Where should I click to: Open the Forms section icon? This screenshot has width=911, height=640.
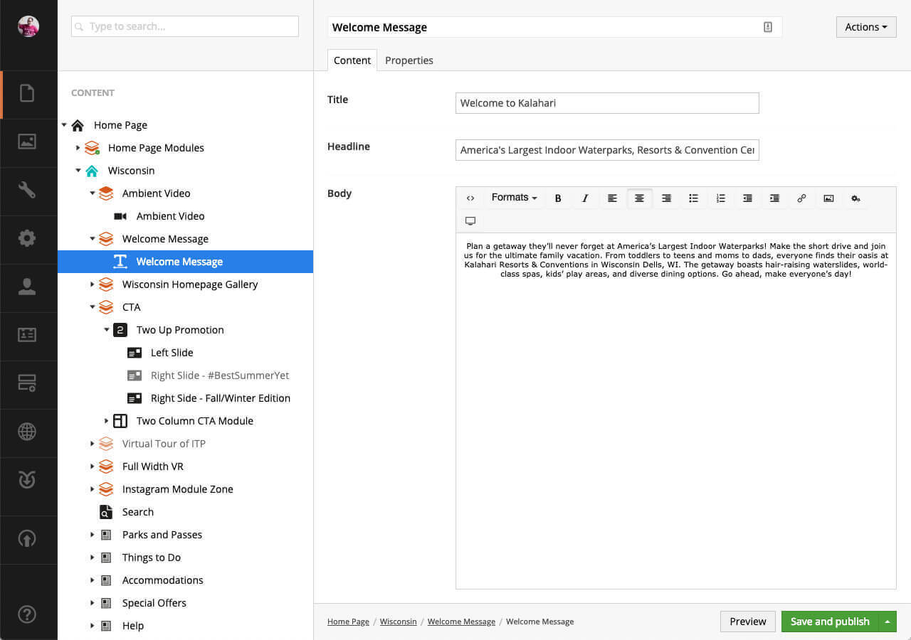[27, 383]
